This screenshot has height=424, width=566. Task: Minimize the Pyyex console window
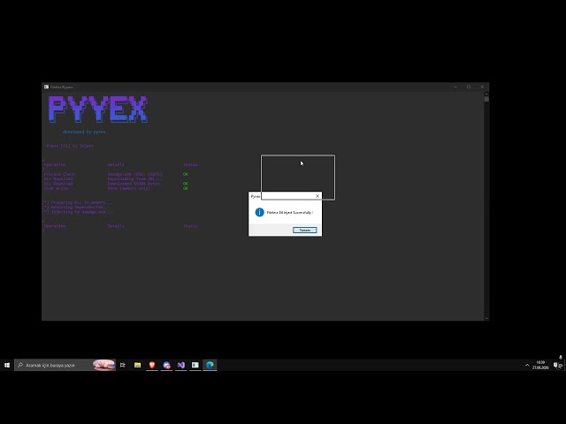[455, 87]
